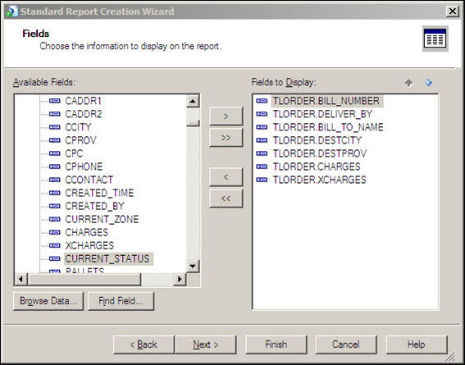Remove field with single left arrow button
The image size is (465, 365).
tap(226, 177)
